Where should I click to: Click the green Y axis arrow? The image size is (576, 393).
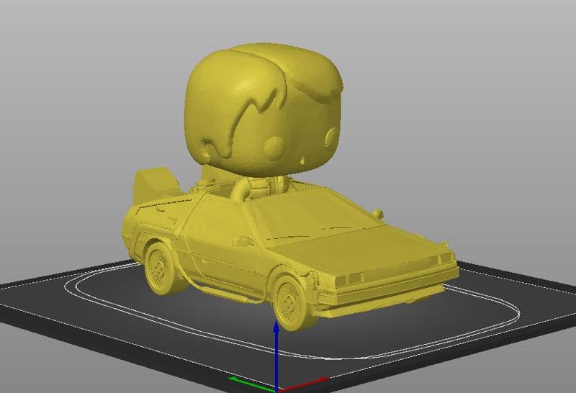click(251, 384)
